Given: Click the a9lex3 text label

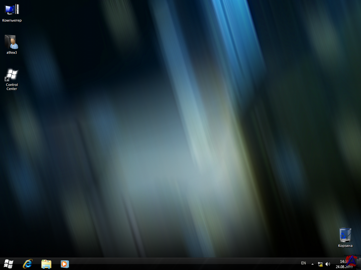Looking at the screenshot, I should [x=12, y=52].
